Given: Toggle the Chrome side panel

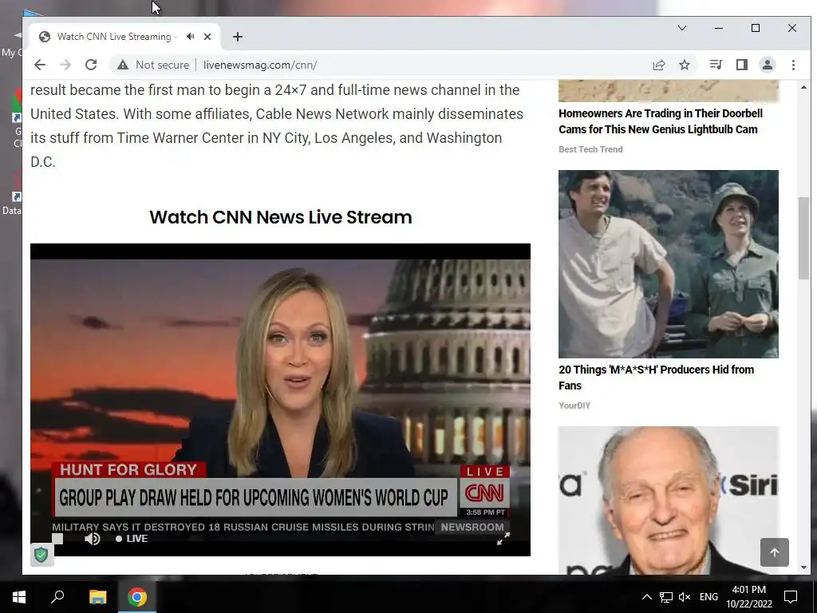Looking at the screenshot, I should (741, 65).
